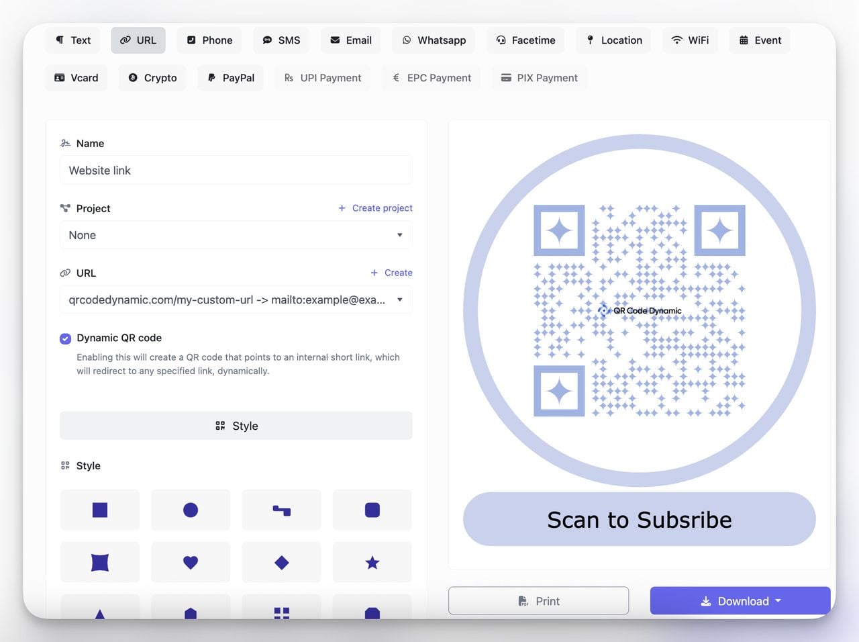Viewport: 859px width, 642px height.
Task: Pick the star shape style
Action: coord(372,563)
